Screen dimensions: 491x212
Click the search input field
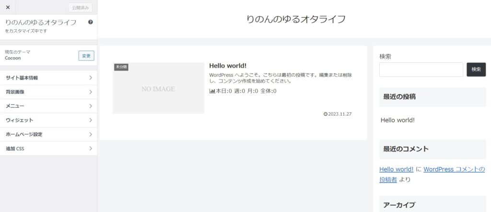pyautogui.click(x=421, y=70)
